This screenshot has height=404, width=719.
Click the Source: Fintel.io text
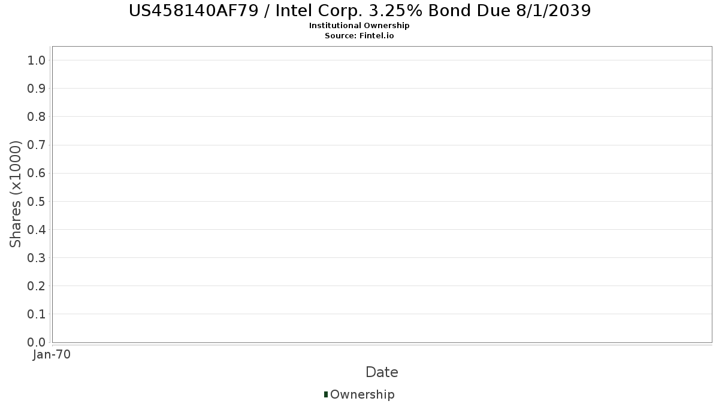coord(359,35)
